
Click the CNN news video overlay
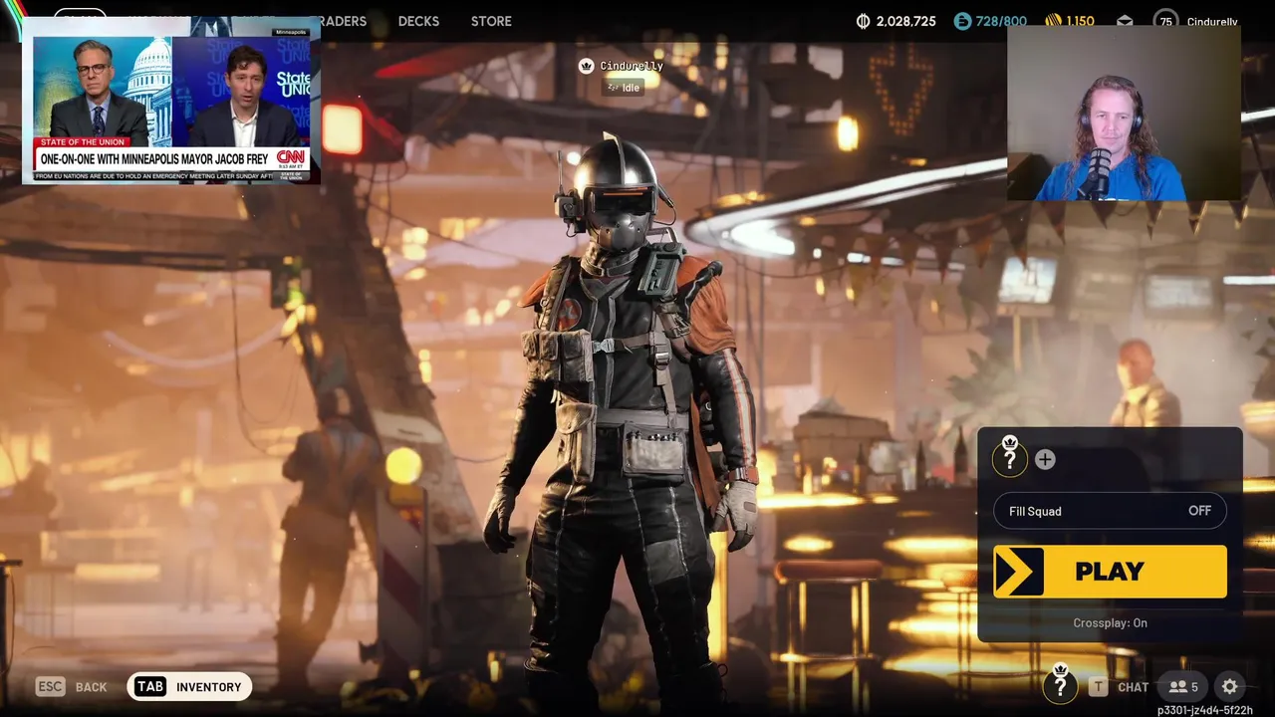click(171, 102)
